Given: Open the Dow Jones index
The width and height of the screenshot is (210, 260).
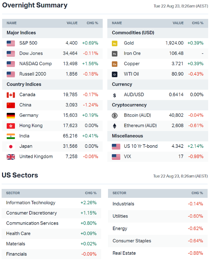Looking at the screenshot, I should click(x=31, y=53).
